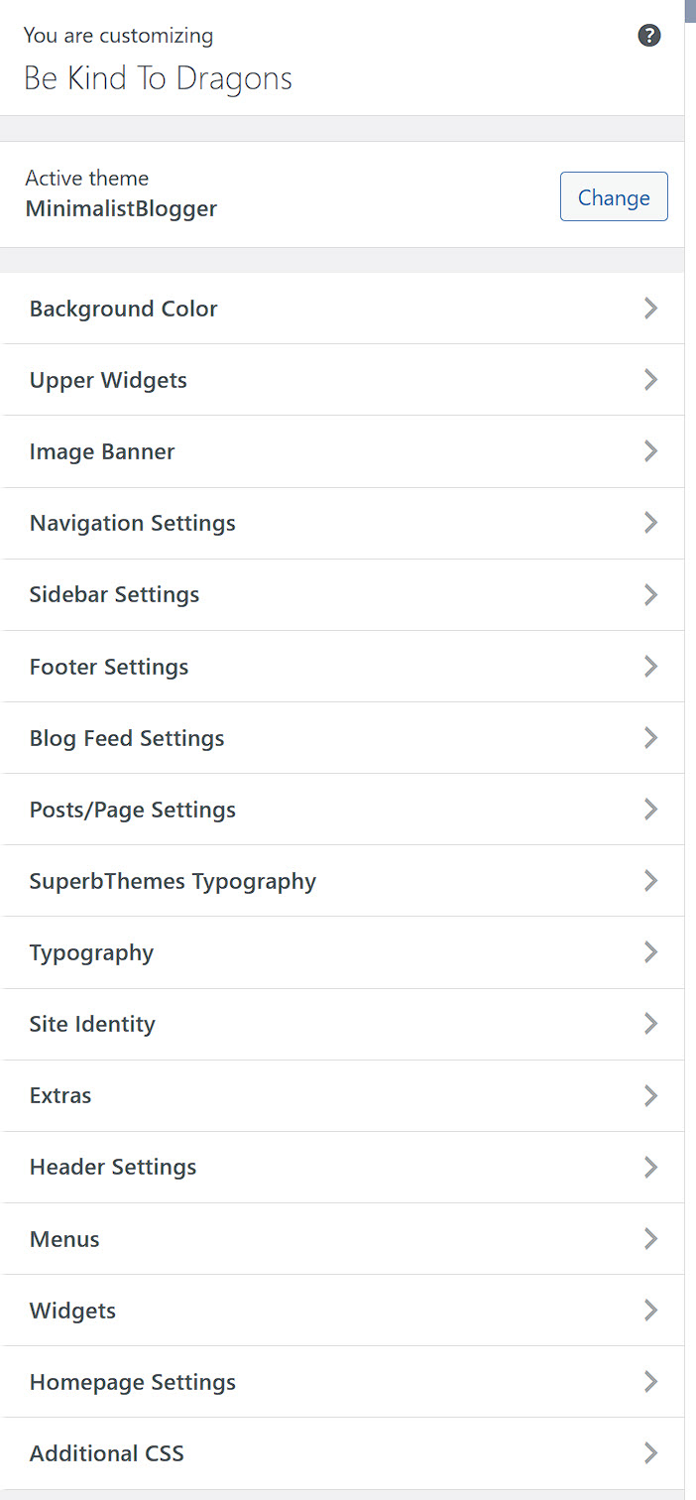Screen dimensions: 696x1500
Task: Open Image Banner settings
Action: click(342, 451)
